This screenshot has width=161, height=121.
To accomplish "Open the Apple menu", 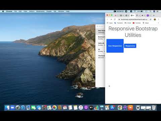I will click(3, 11).
